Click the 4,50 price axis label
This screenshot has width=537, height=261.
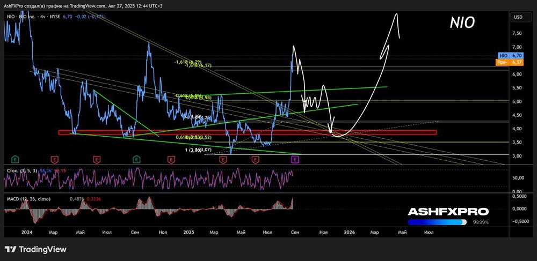pyautogui.click(x=518, y=115)
